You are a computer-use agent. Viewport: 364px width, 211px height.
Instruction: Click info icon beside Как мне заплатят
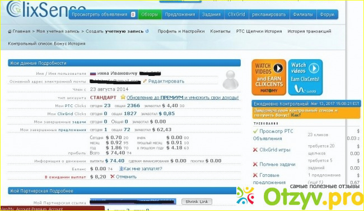pyautogui.click(x=121, y=169)
